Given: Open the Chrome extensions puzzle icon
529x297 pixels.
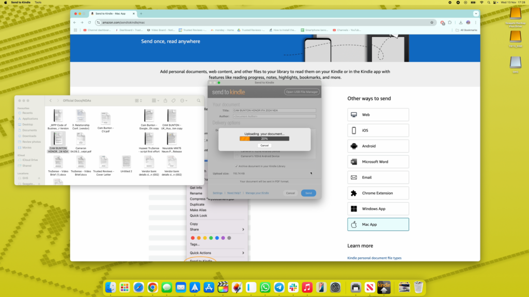Looking at the screenshot, I should 450,23.
